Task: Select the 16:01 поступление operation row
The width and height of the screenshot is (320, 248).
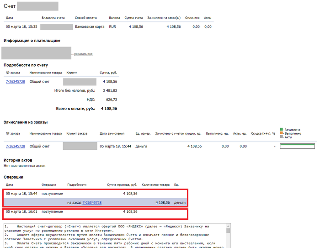Action: point(91,212)
